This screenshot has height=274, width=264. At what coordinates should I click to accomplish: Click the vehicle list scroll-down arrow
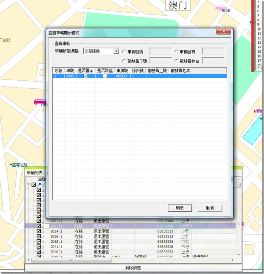[x=239, y=255]
